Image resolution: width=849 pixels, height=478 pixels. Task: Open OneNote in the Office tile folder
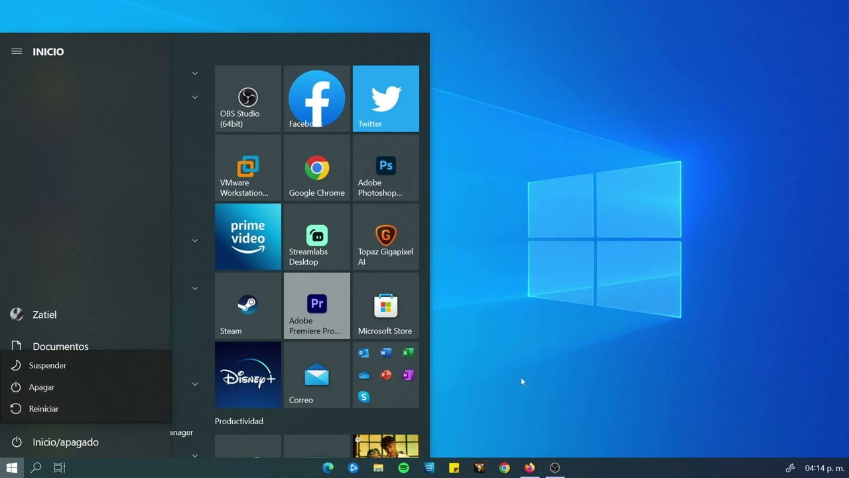[x=408, y=374]
